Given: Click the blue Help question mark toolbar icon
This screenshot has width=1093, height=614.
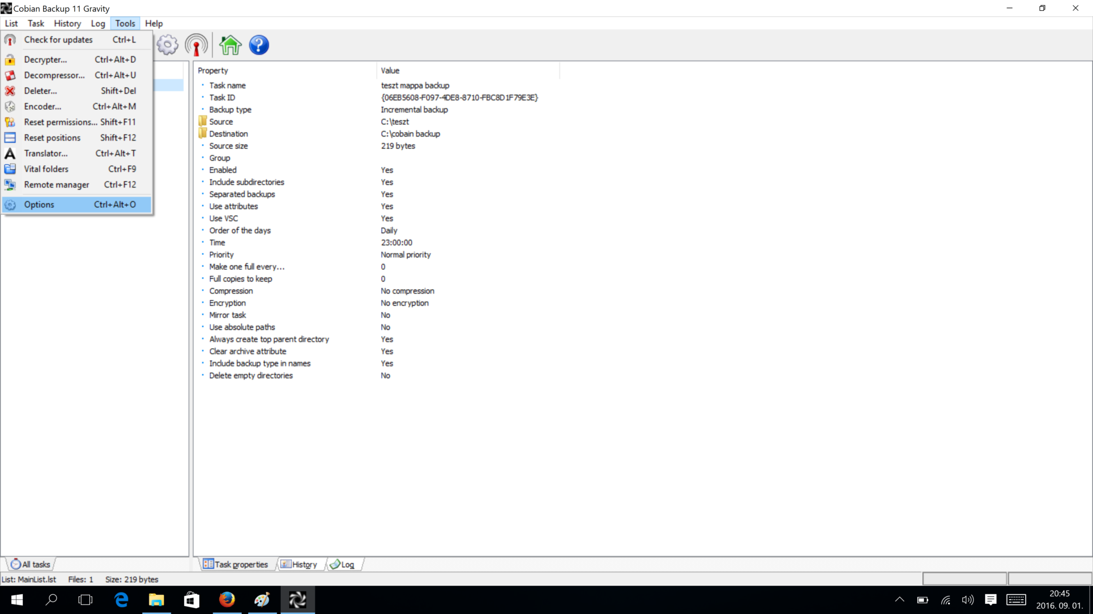Looking at the screenshot, I should pos(258,45).
